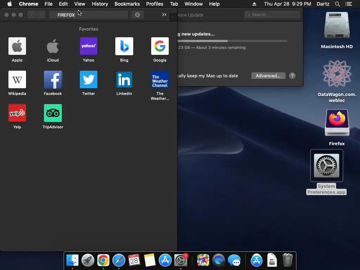Click the update download progress bar
This screenshot has height=270, width=360.
point(232,41)
